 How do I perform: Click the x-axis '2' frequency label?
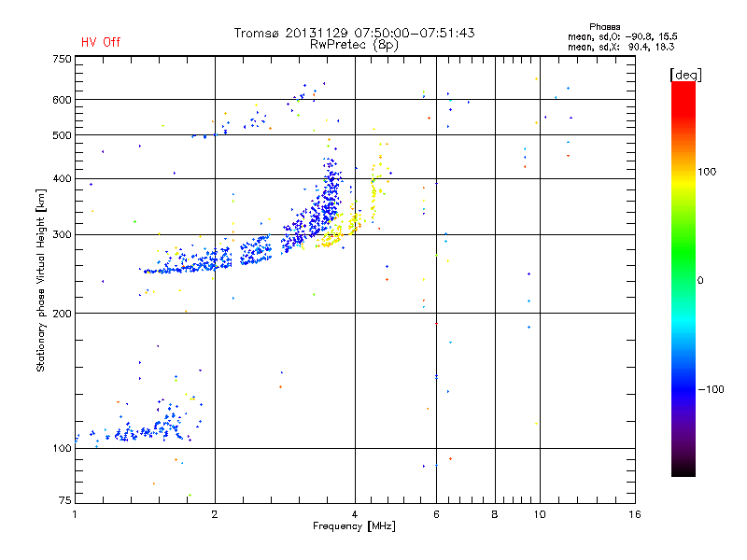tap(215, 514)
